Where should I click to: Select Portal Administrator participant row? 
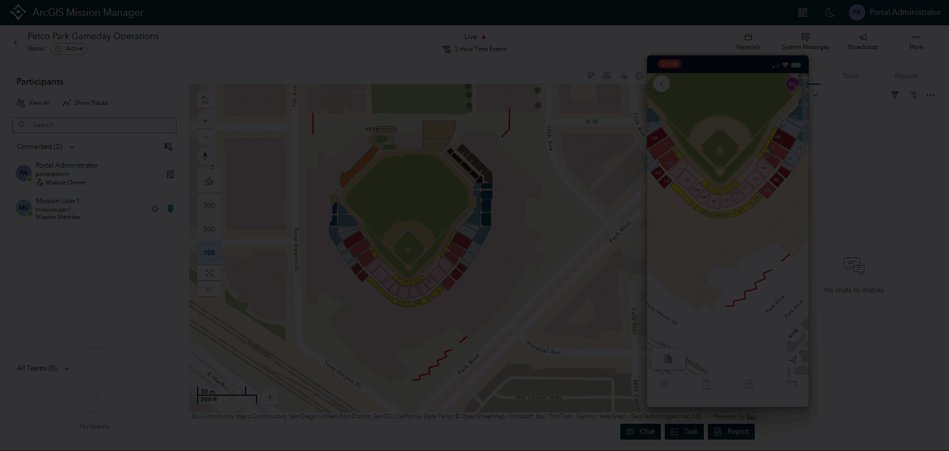click(94, 174)
